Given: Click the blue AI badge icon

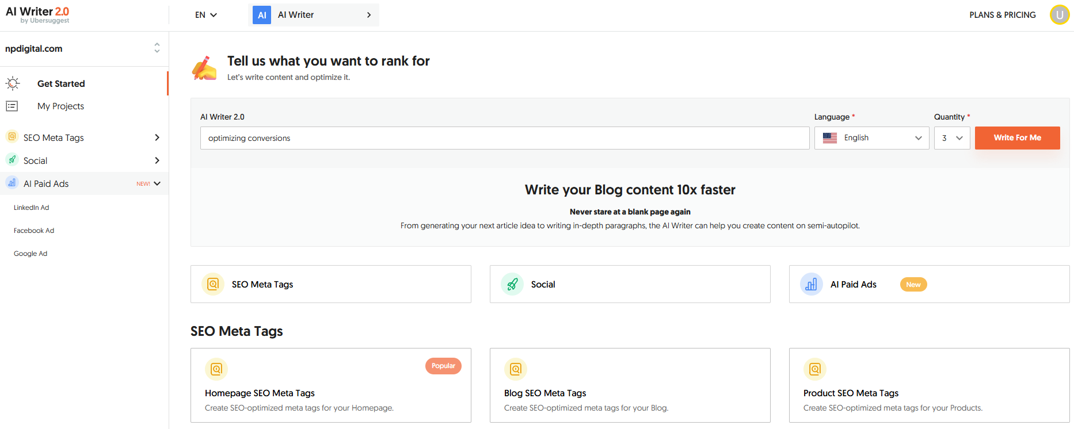Looking at the screenshot, I should tap(262, 15).
